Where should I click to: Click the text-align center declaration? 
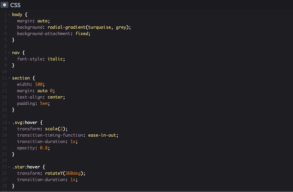pos(41,97)
